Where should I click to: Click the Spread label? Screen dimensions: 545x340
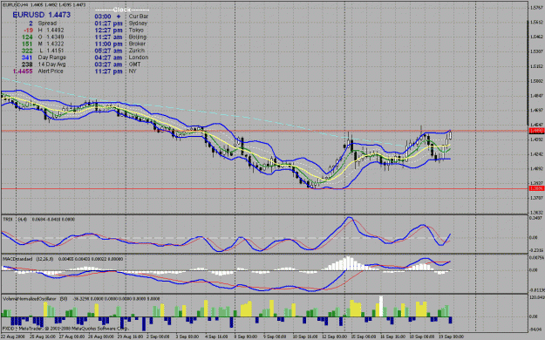click(x=47, y=24)
